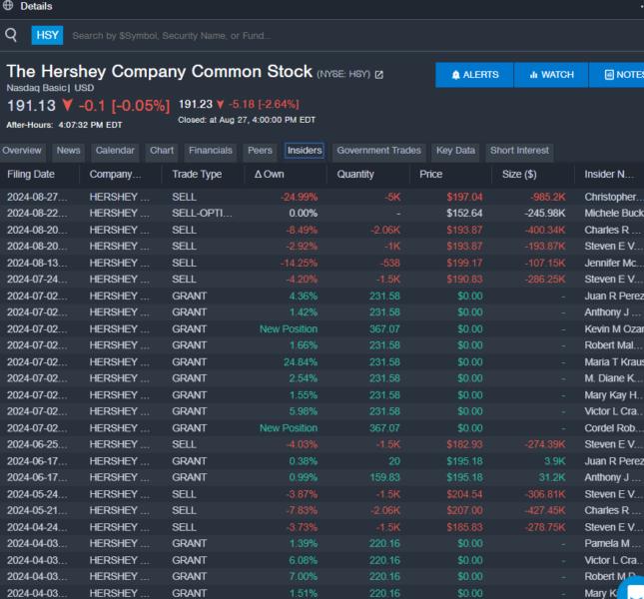The width and height of the screenshot is (644, 599).
Task: Click the $199.17 price cell
Action: [464, 264]
